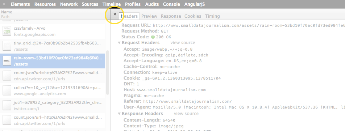345x131 pixels.
Task: Click the file icon for twitter.com/i jot request
Action: click(x=7, y=106)
